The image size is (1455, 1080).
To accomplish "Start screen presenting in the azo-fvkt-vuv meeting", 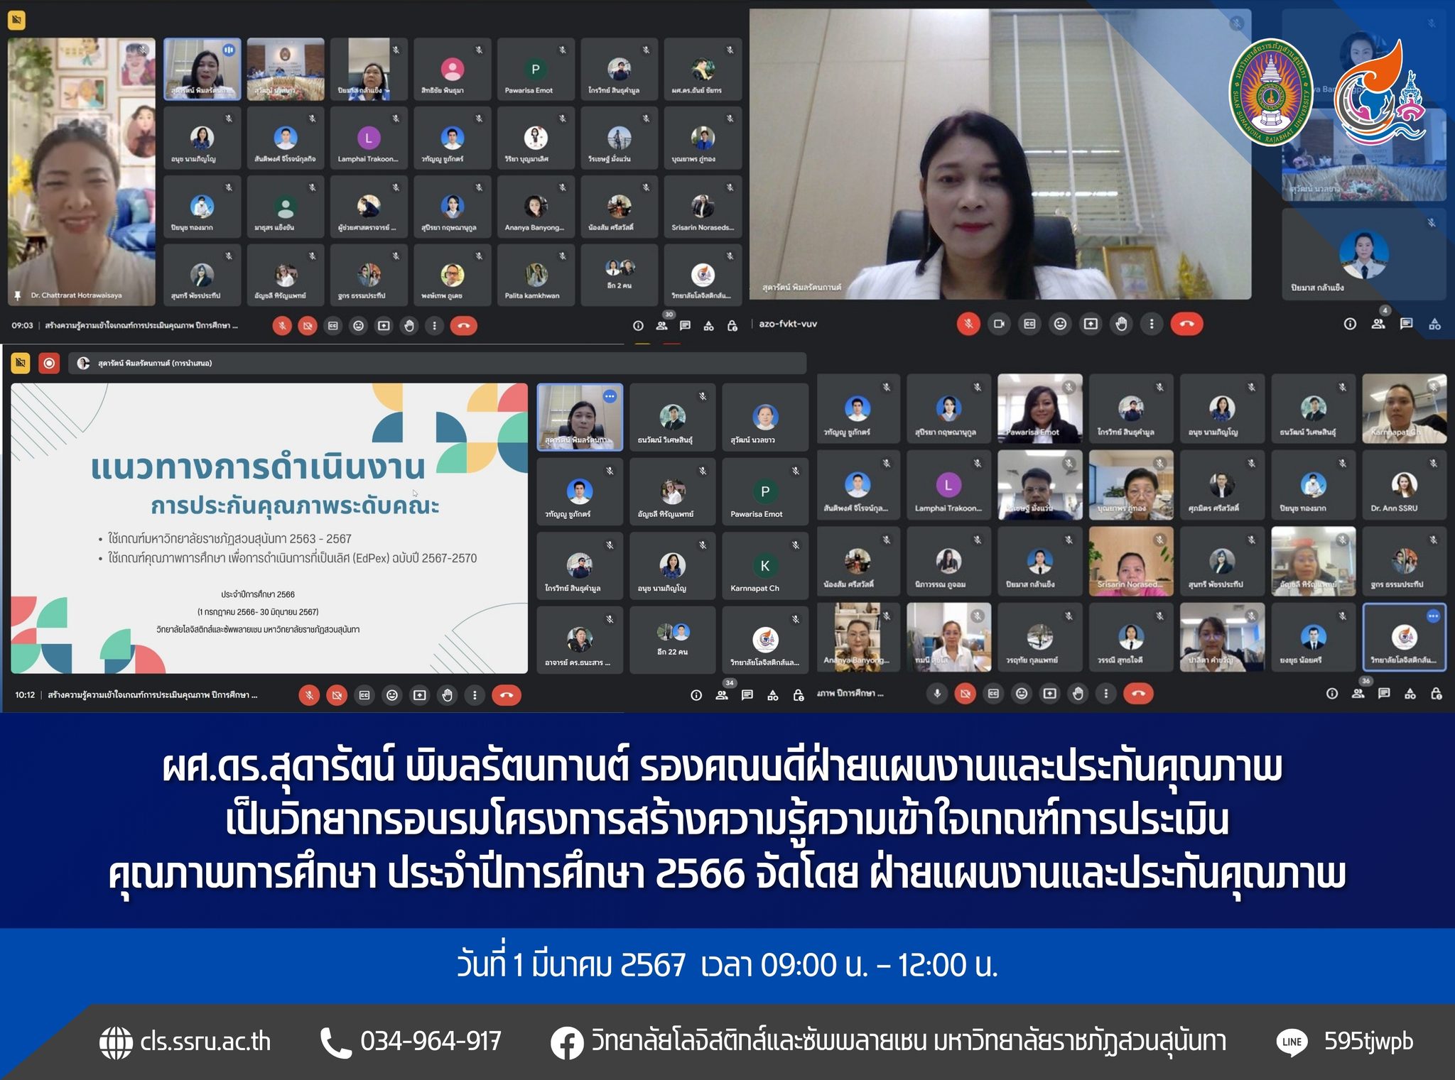I will [1091, 324].
